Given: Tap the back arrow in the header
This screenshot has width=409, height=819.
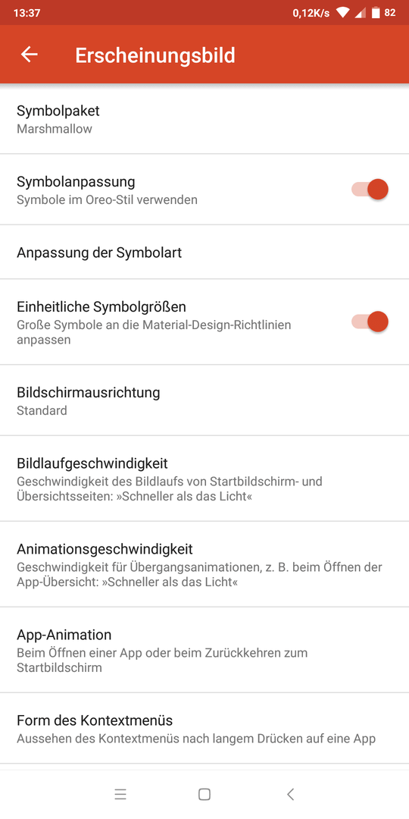Looking at the screenshot, I should (x=30, y=55).
